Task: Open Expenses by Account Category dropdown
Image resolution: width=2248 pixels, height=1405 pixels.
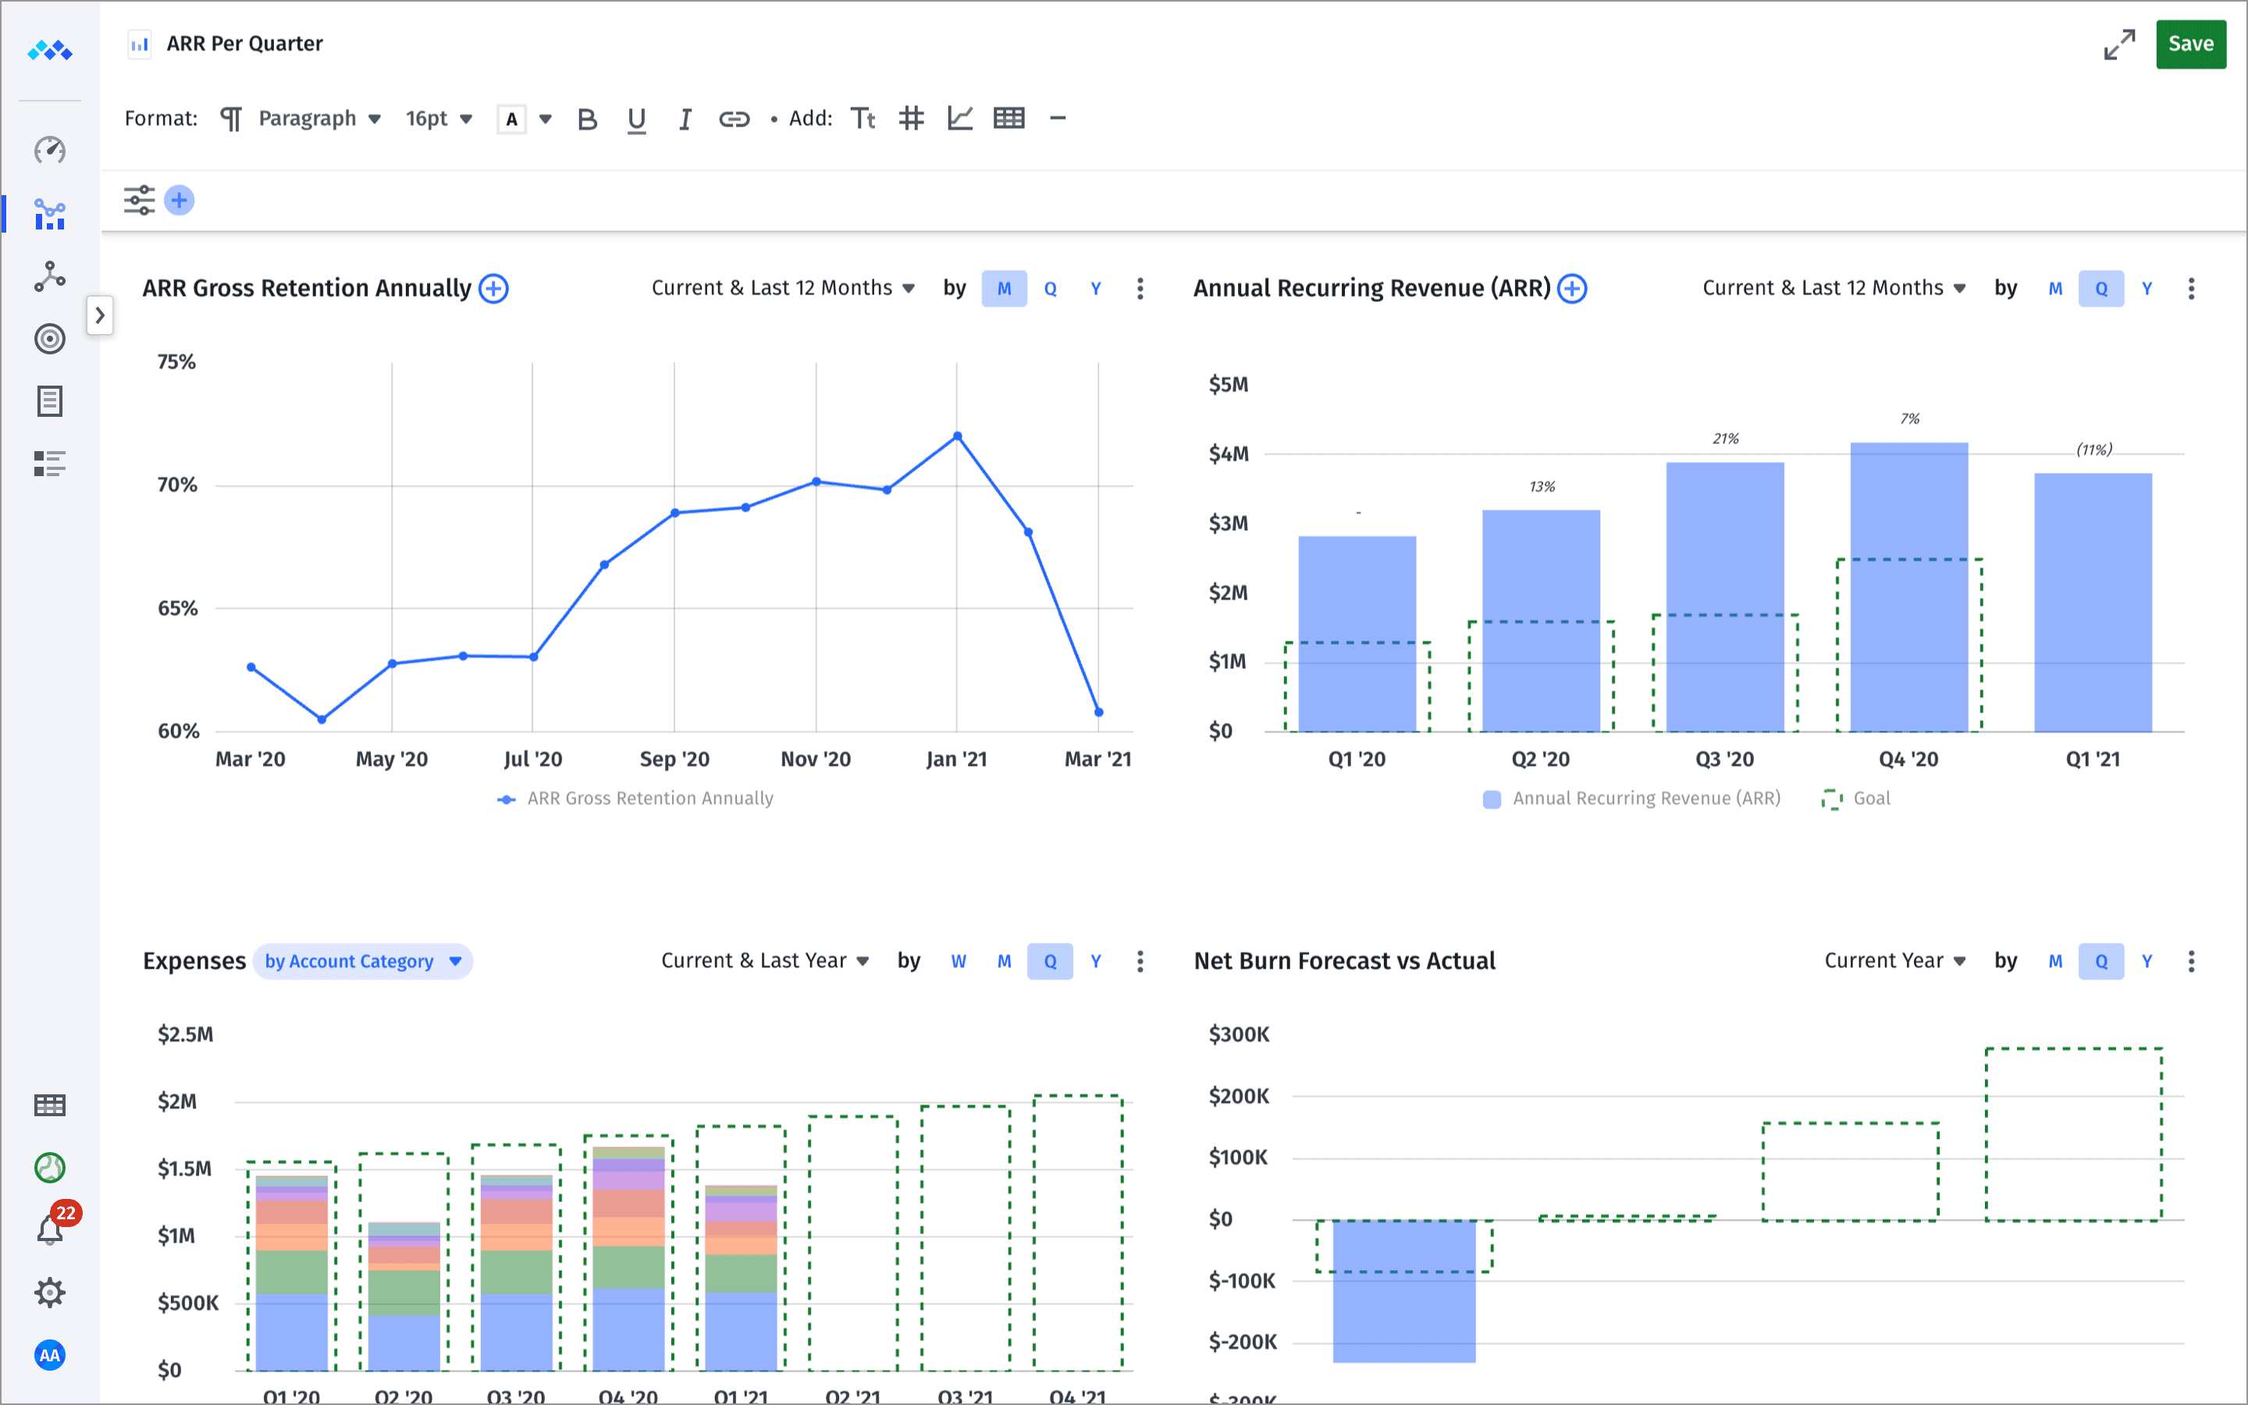Action: coord(362,962)
